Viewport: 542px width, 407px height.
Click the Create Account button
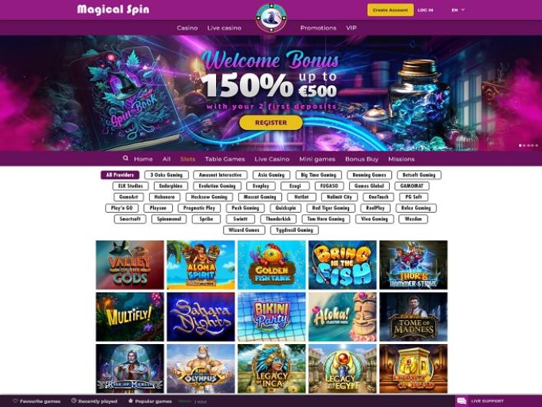click(x=391, y=10)
